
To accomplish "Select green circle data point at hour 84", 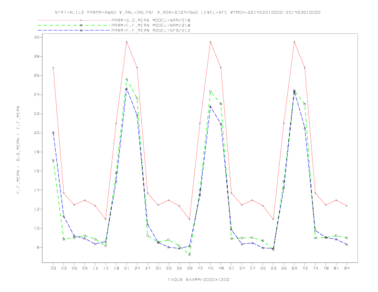I will (346, 238).
